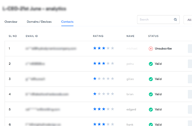The image size is (192, 126).
Task: Click the name petru
Action: click(130, 64)
